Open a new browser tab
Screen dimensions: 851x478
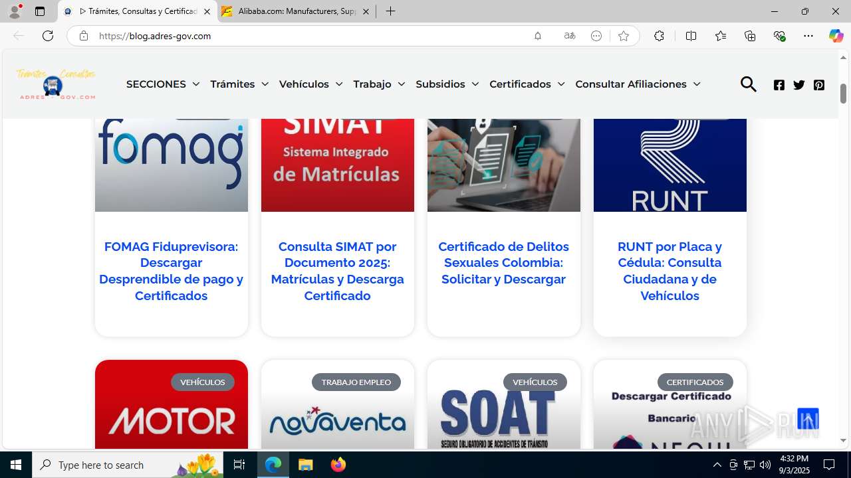point(390,11)
